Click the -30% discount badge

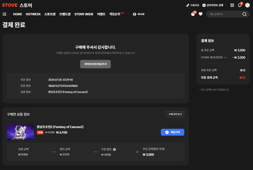[40, 132]
